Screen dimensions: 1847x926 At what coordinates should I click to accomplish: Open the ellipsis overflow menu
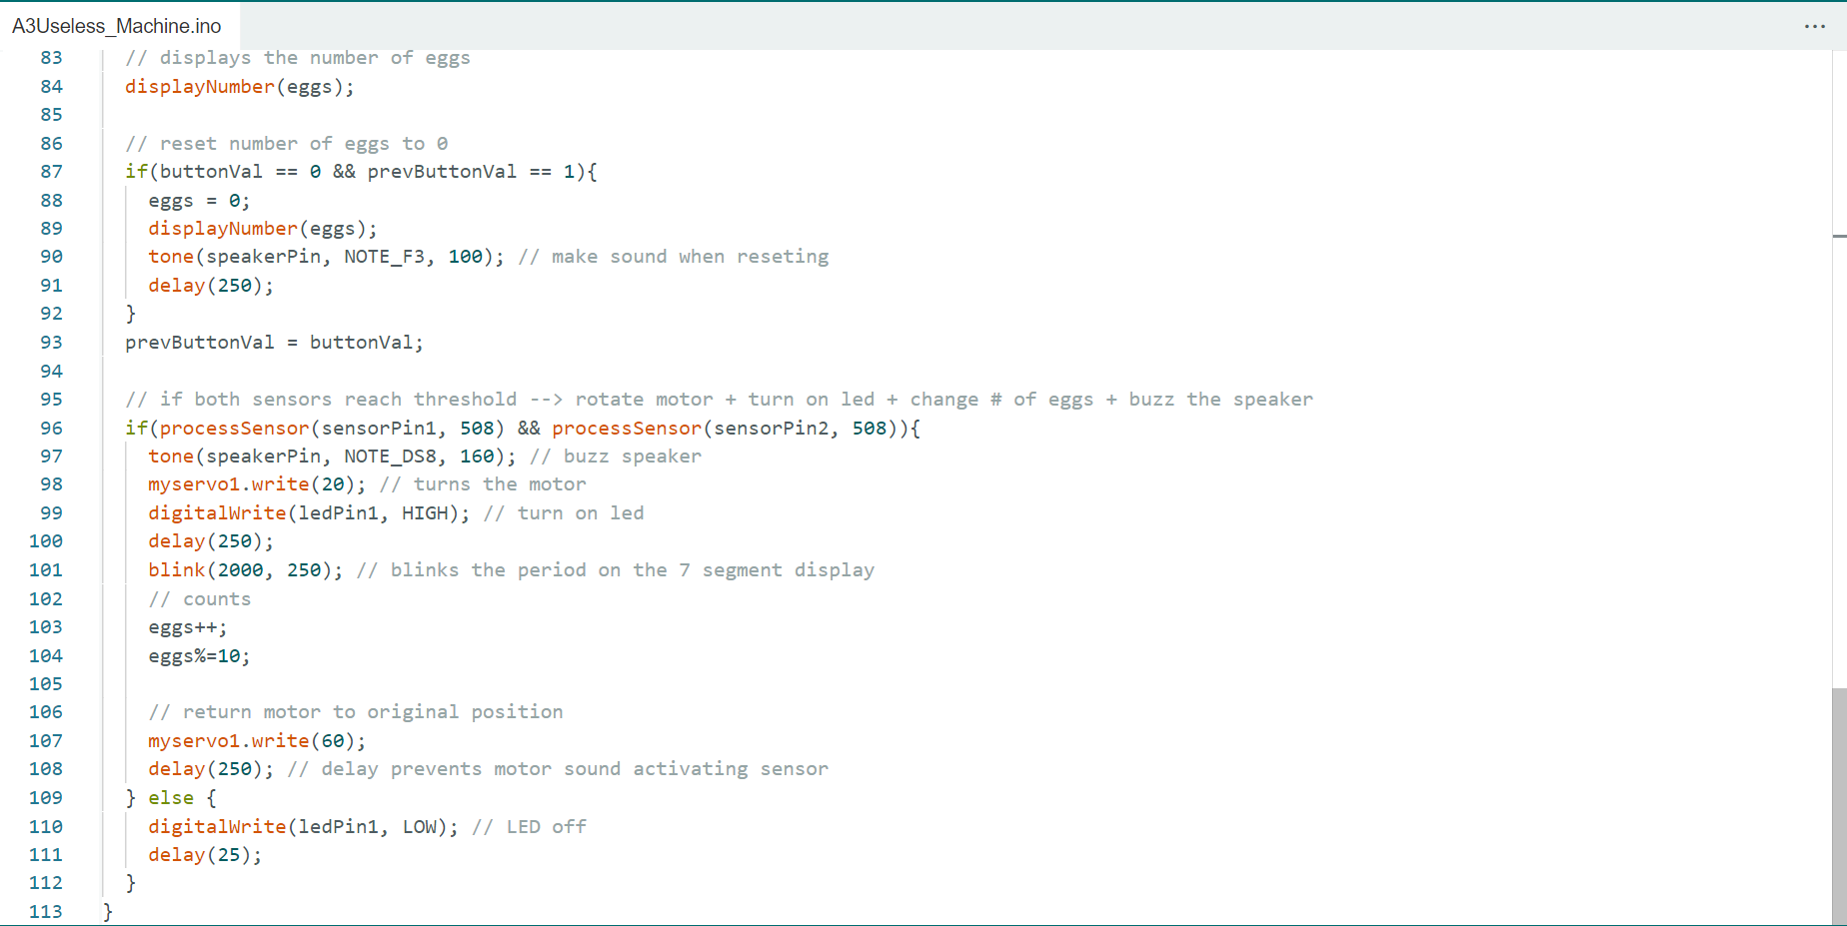[1814, 26]
